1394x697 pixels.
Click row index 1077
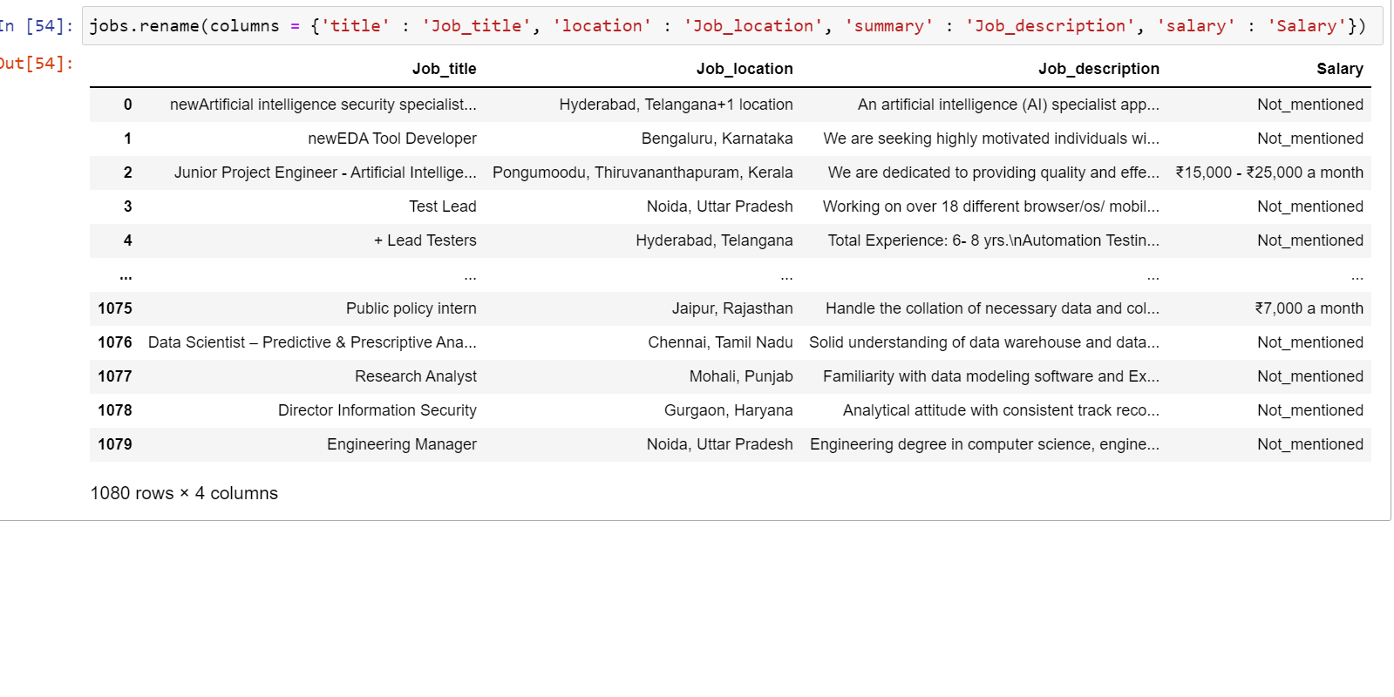click(x=115, y=376)
